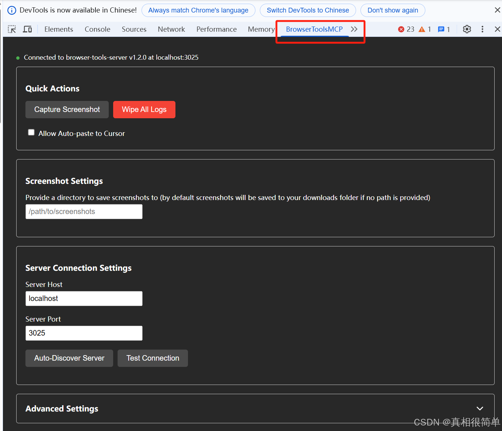
Task: Click the 1 issue message counter
Action: (x=444, y=29)
